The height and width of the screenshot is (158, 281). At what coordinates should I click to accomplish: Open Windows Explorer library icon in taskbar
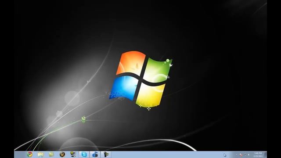click(x=41, y=154)
